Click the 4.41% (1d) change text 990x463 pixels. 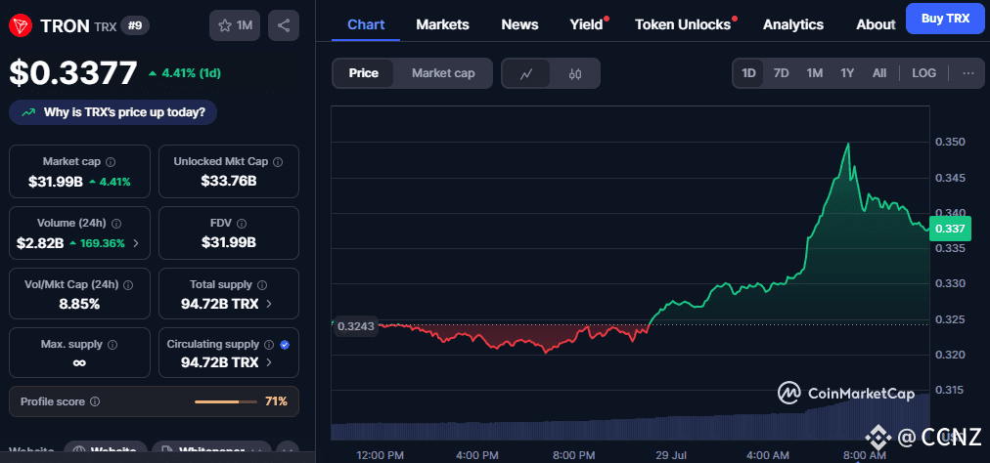(x=192, y=73)
